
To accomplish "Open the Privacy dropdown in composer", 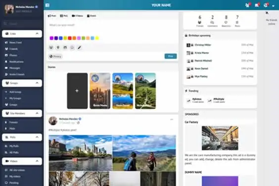I will 55,56.
